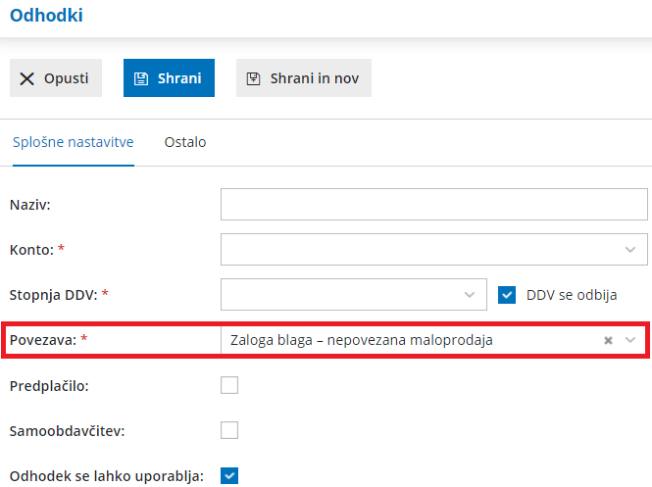Click the Odhodki page heading

[46, 16]
